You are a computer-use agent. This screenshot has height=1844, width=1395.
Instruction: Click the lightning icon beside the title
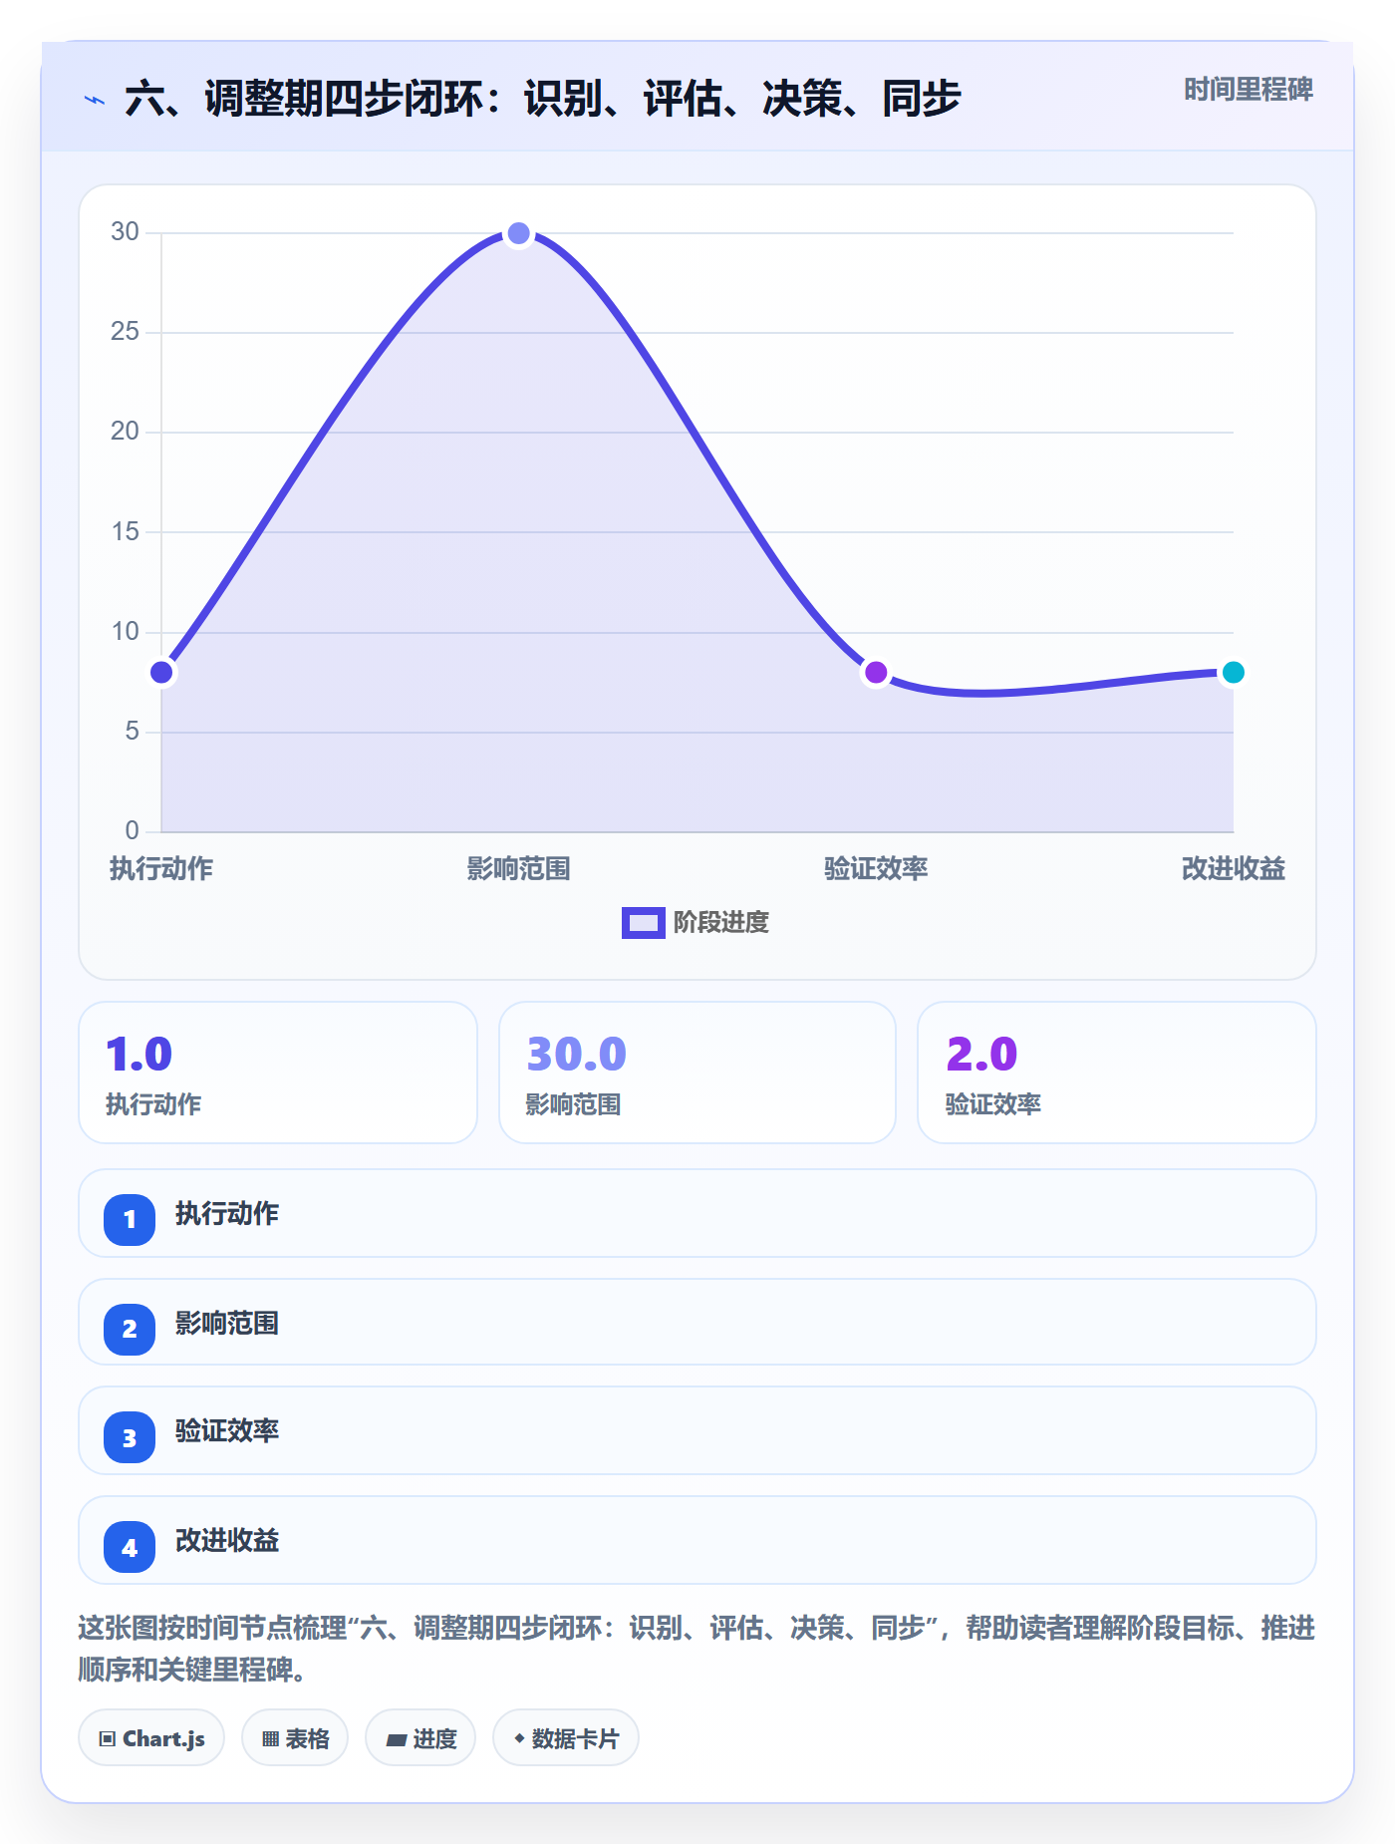tap(94, 100)
